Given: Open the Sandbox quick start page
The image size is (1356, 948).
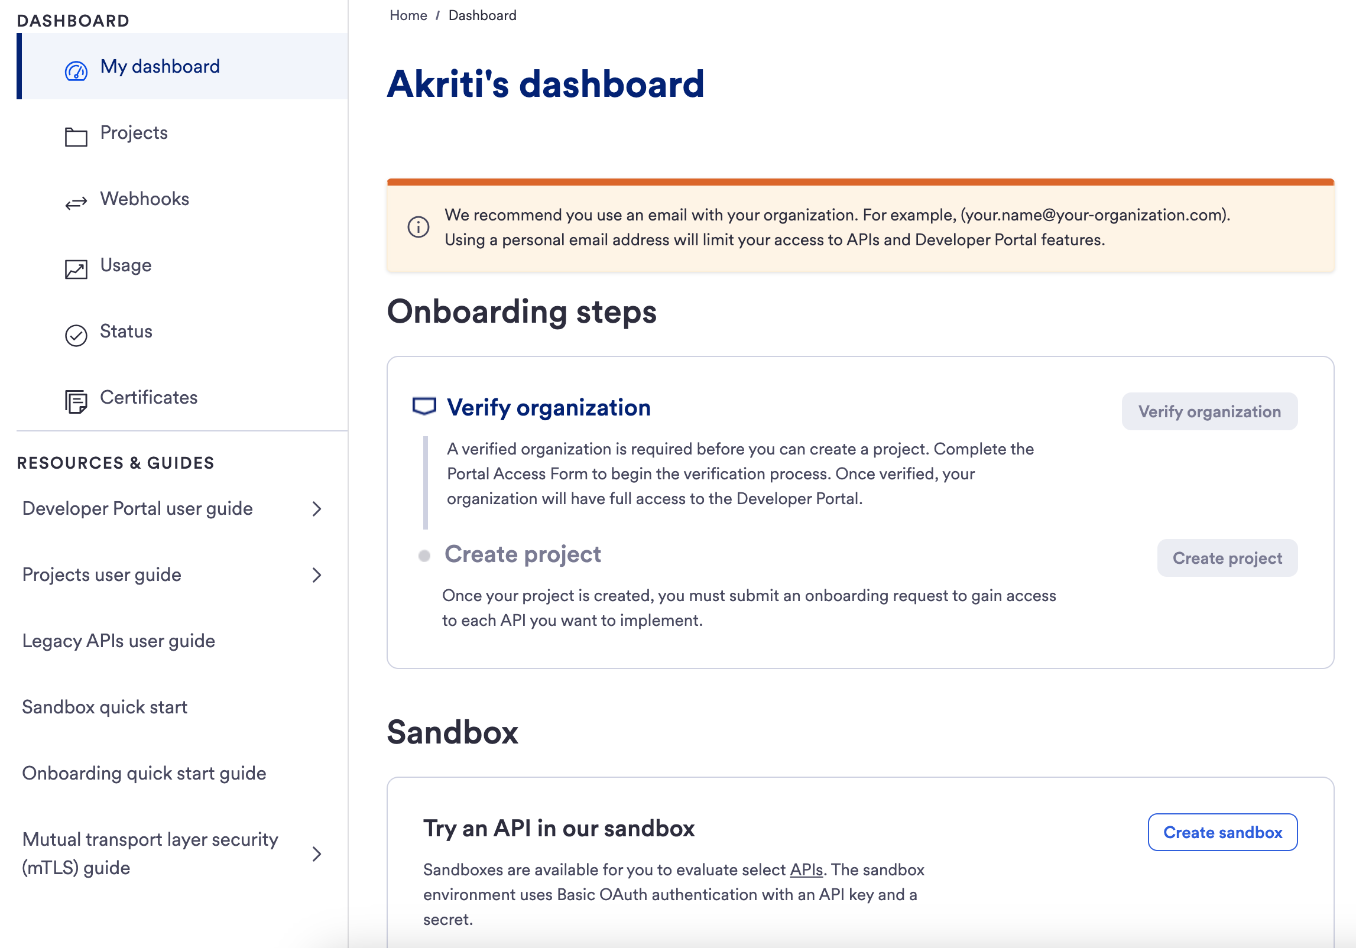Looking at the screenshot, I should pos(104,707).
